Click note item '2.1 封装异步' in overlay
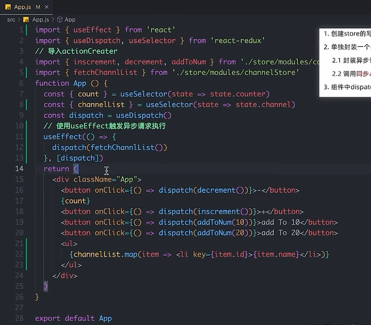 tap(351, 60)
